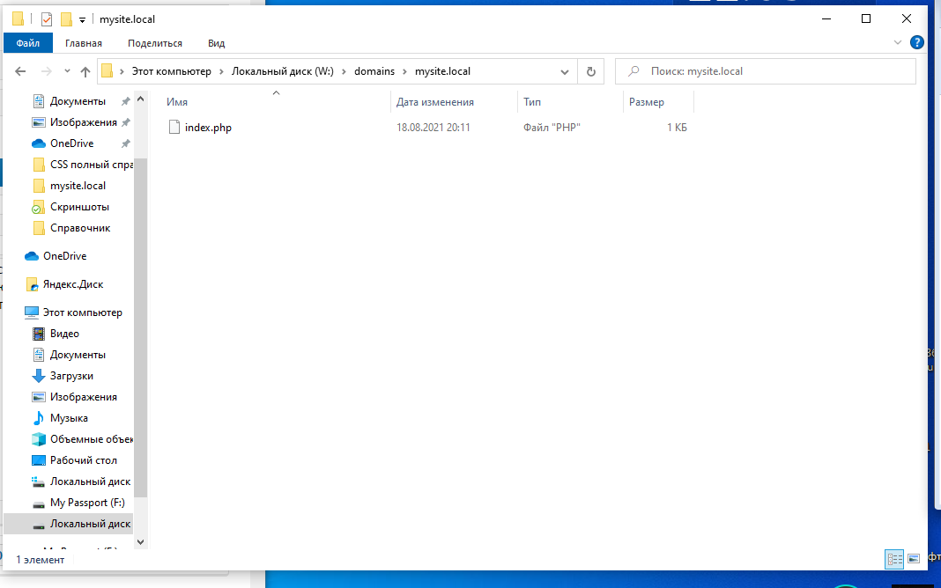Switch to details view in status bar
This screenshot has width=941, height=588.
point(894,559)
